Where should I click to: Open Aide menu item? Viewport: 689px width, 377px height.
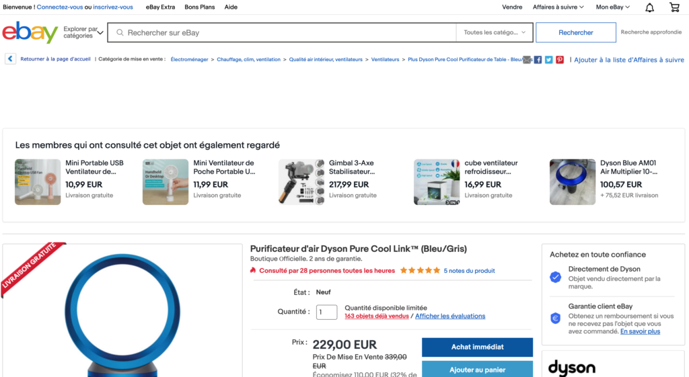click(x=231, y=7)
